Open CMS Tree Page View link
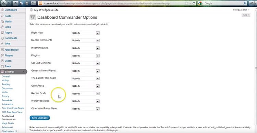Screen dimensions: 257x133 point(12,112)
